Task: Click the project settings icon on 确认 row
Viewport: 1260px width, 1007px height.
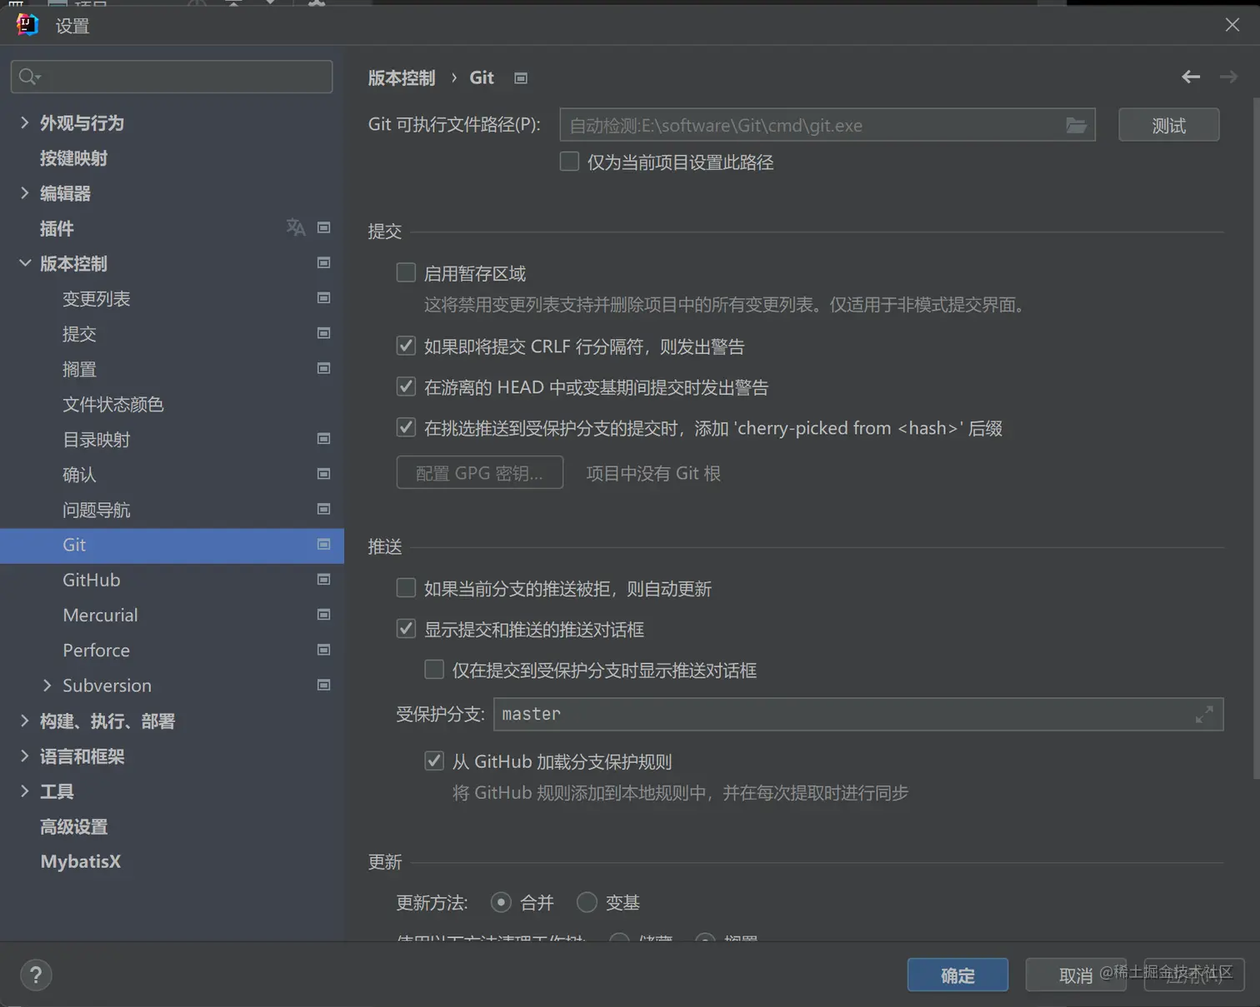Action: [324, 474]
